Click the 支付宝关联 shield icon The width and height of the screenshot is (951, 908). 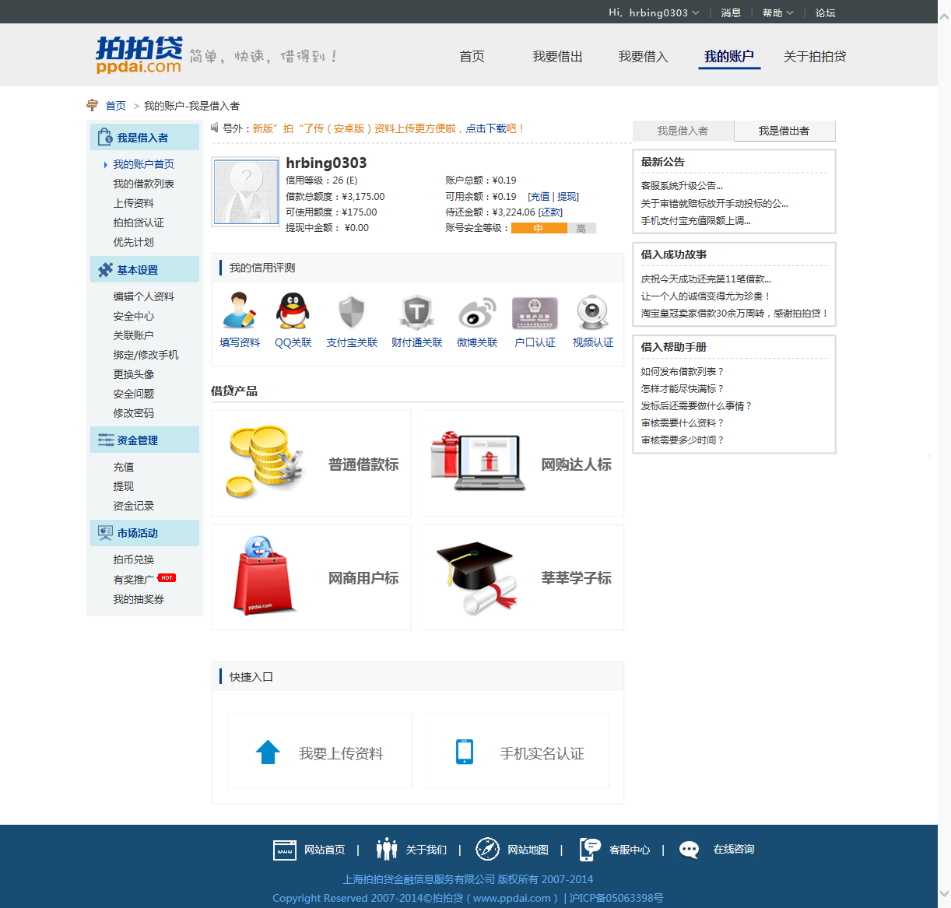click(352, 312)
